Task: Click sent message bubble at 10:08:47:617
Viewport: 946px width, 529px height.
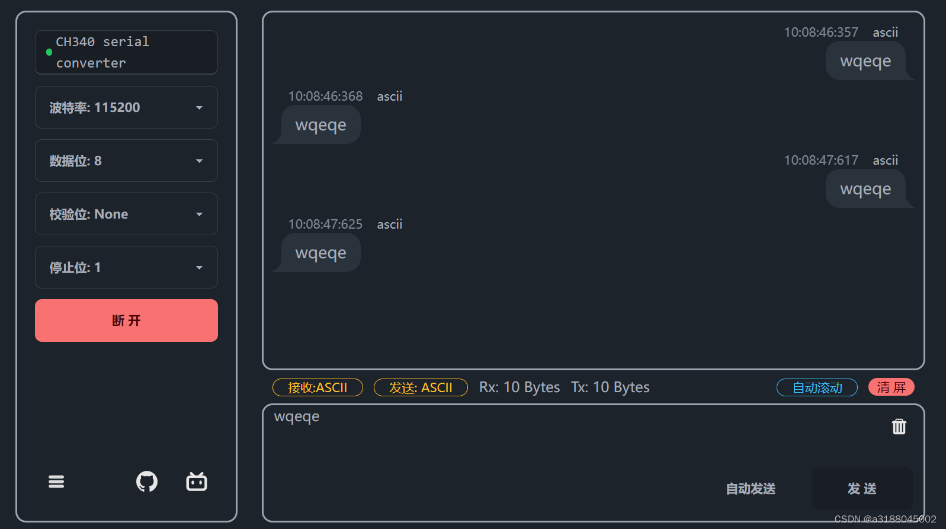Action: pyautogui.click(x=865, y=188)
